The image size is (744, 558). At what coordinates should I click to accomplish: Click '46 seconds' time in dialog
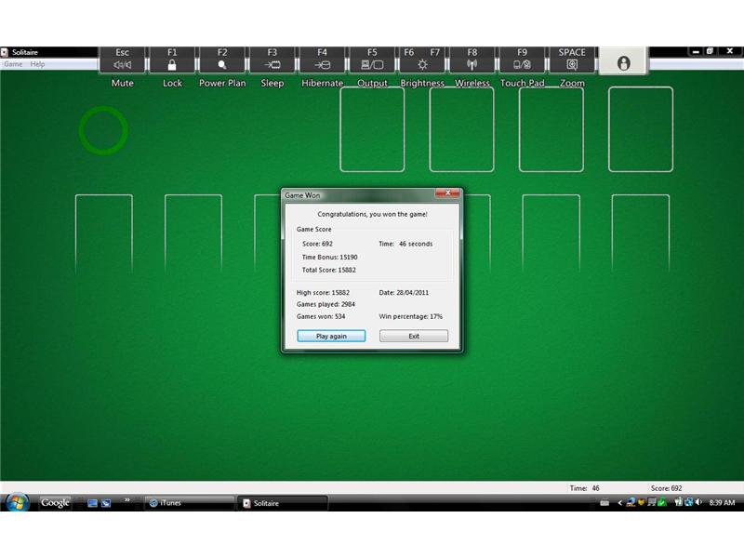416,244
